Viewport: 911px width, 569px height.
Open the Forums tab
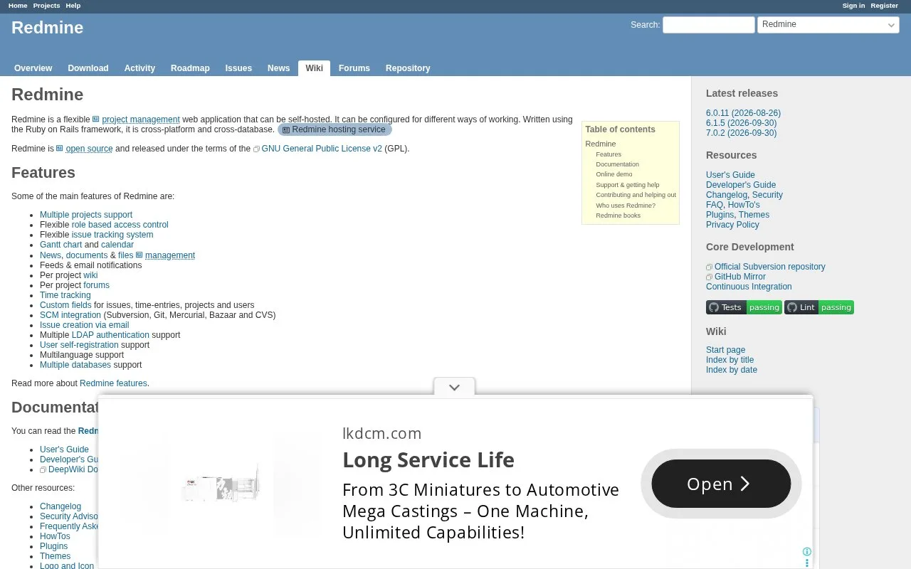[x=354, y=68]
